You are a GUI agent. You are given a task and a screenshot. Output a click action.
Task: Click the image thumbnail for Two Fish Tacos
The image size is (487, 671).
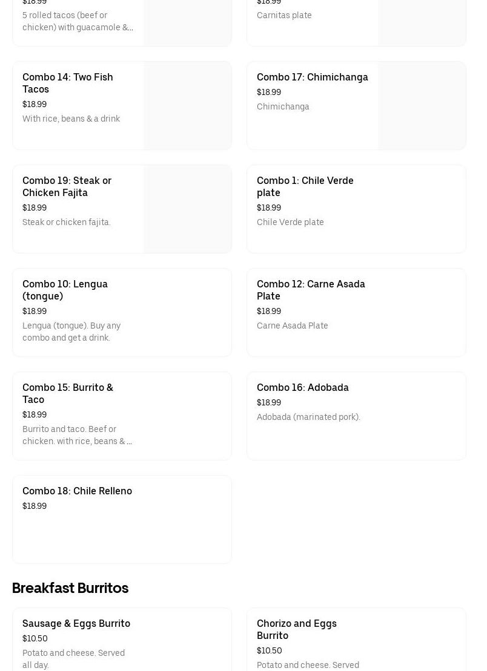pyautogui.click(x=187, y=106)
